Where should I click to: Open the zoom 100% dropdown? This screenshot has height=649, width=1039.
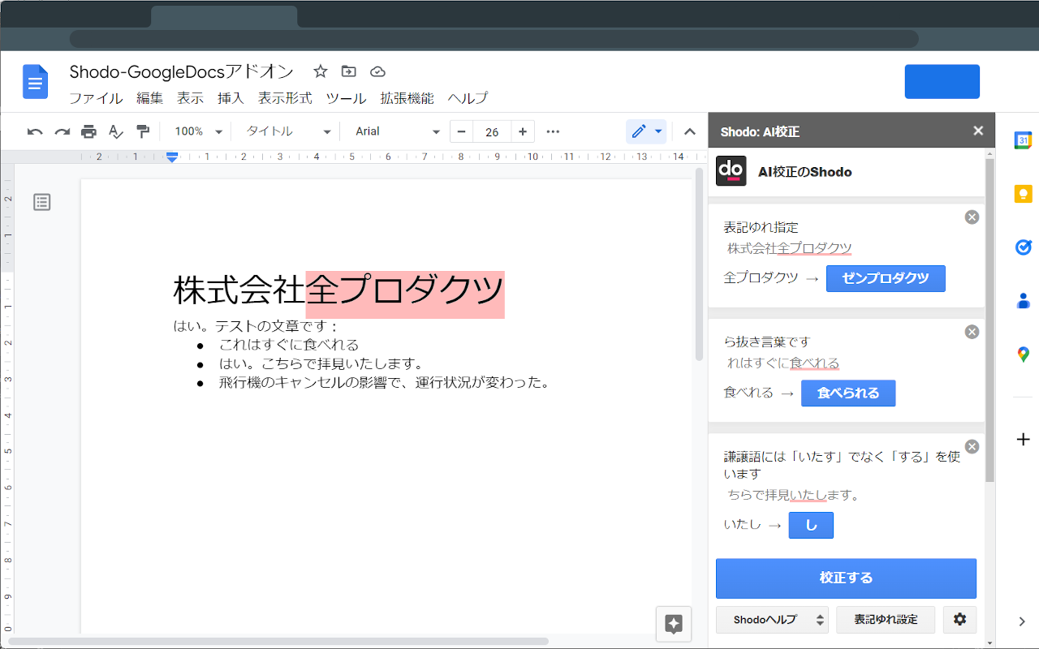pos(198,131)
